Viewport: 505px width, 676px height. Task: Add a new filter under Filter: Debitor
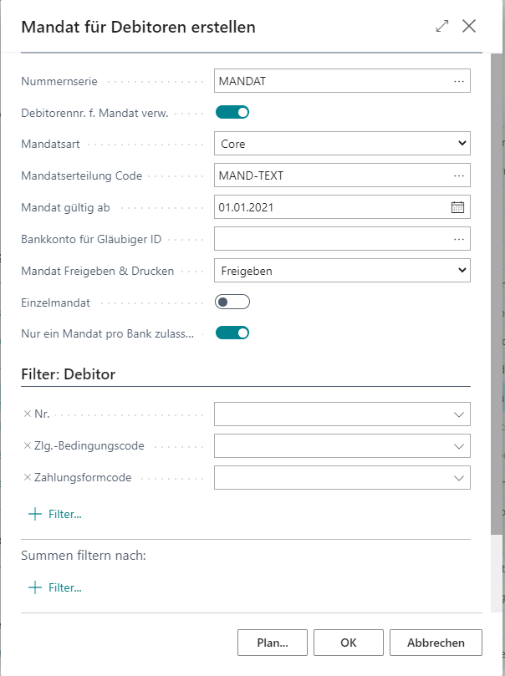pyautogui.click(x=56, y=514)
